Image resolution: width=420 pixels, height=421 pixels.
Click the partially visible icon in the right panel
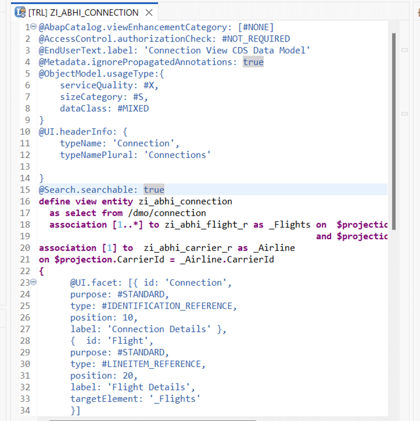point(417,13)
